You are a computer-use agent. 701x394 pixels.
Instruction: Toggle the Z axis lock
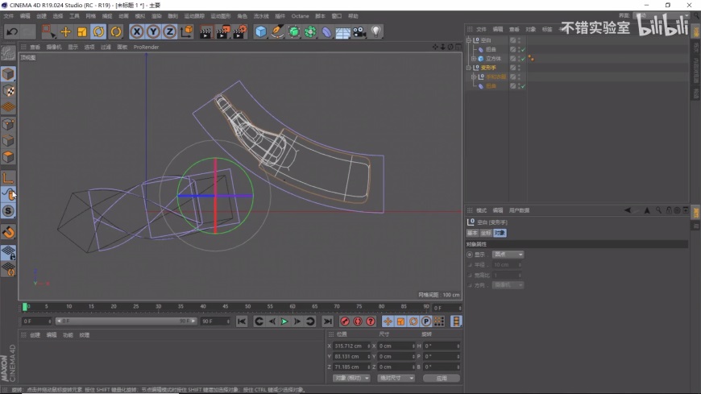169,31
